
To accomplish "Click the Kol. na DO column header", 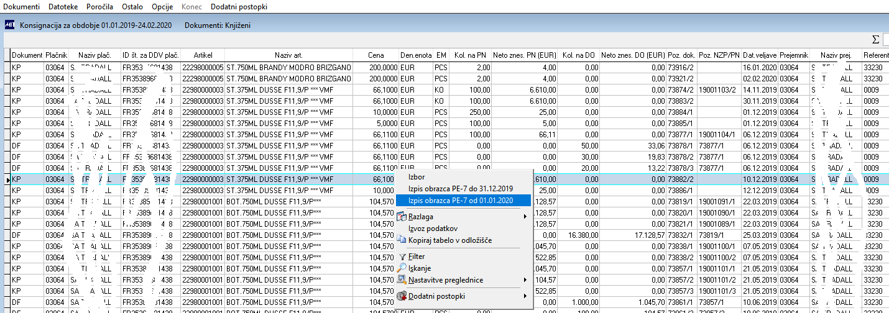I will click(578, 55).
